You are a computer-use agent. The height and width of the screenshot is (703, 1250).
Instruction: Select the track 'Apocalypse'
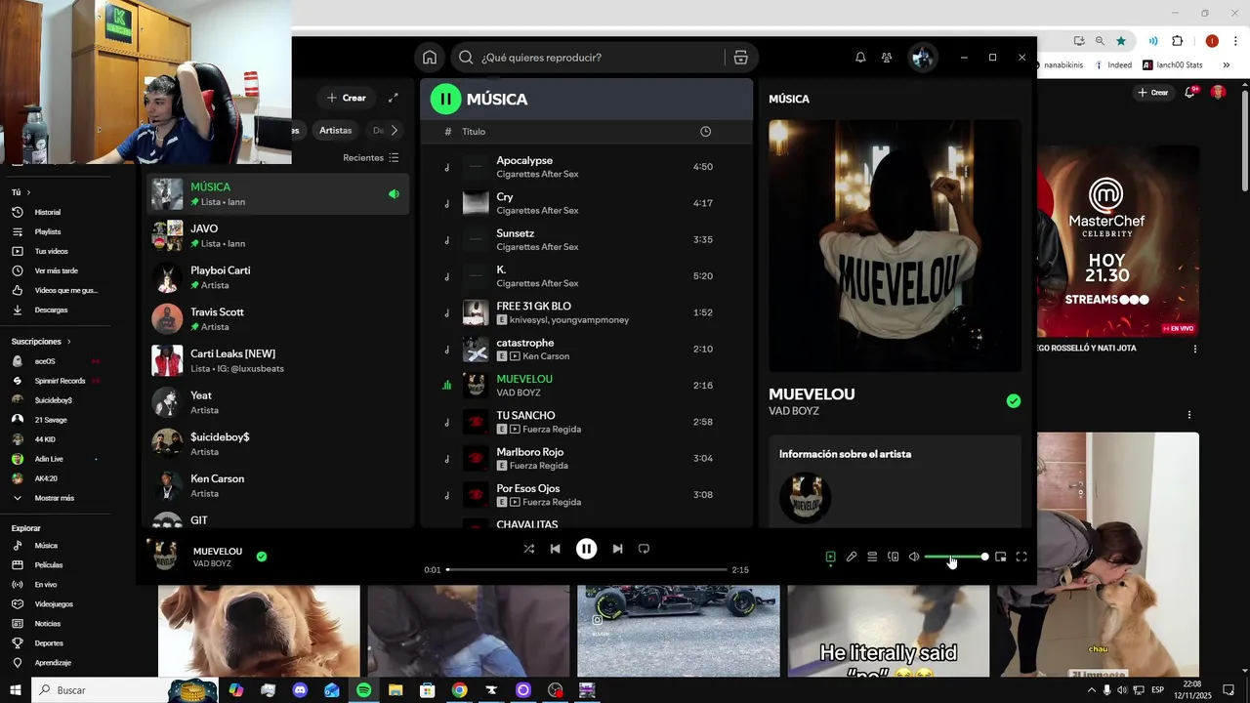click(586, 167)
